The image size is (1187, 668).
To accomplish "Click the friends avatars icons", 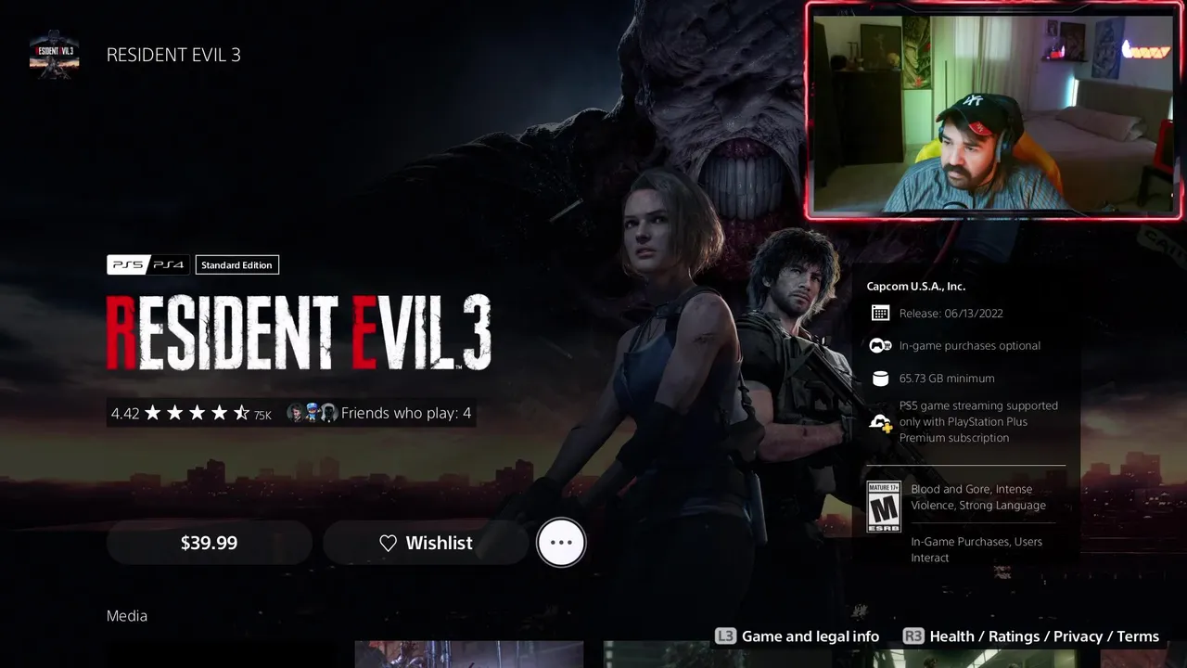I will click(x=312, y=413).
